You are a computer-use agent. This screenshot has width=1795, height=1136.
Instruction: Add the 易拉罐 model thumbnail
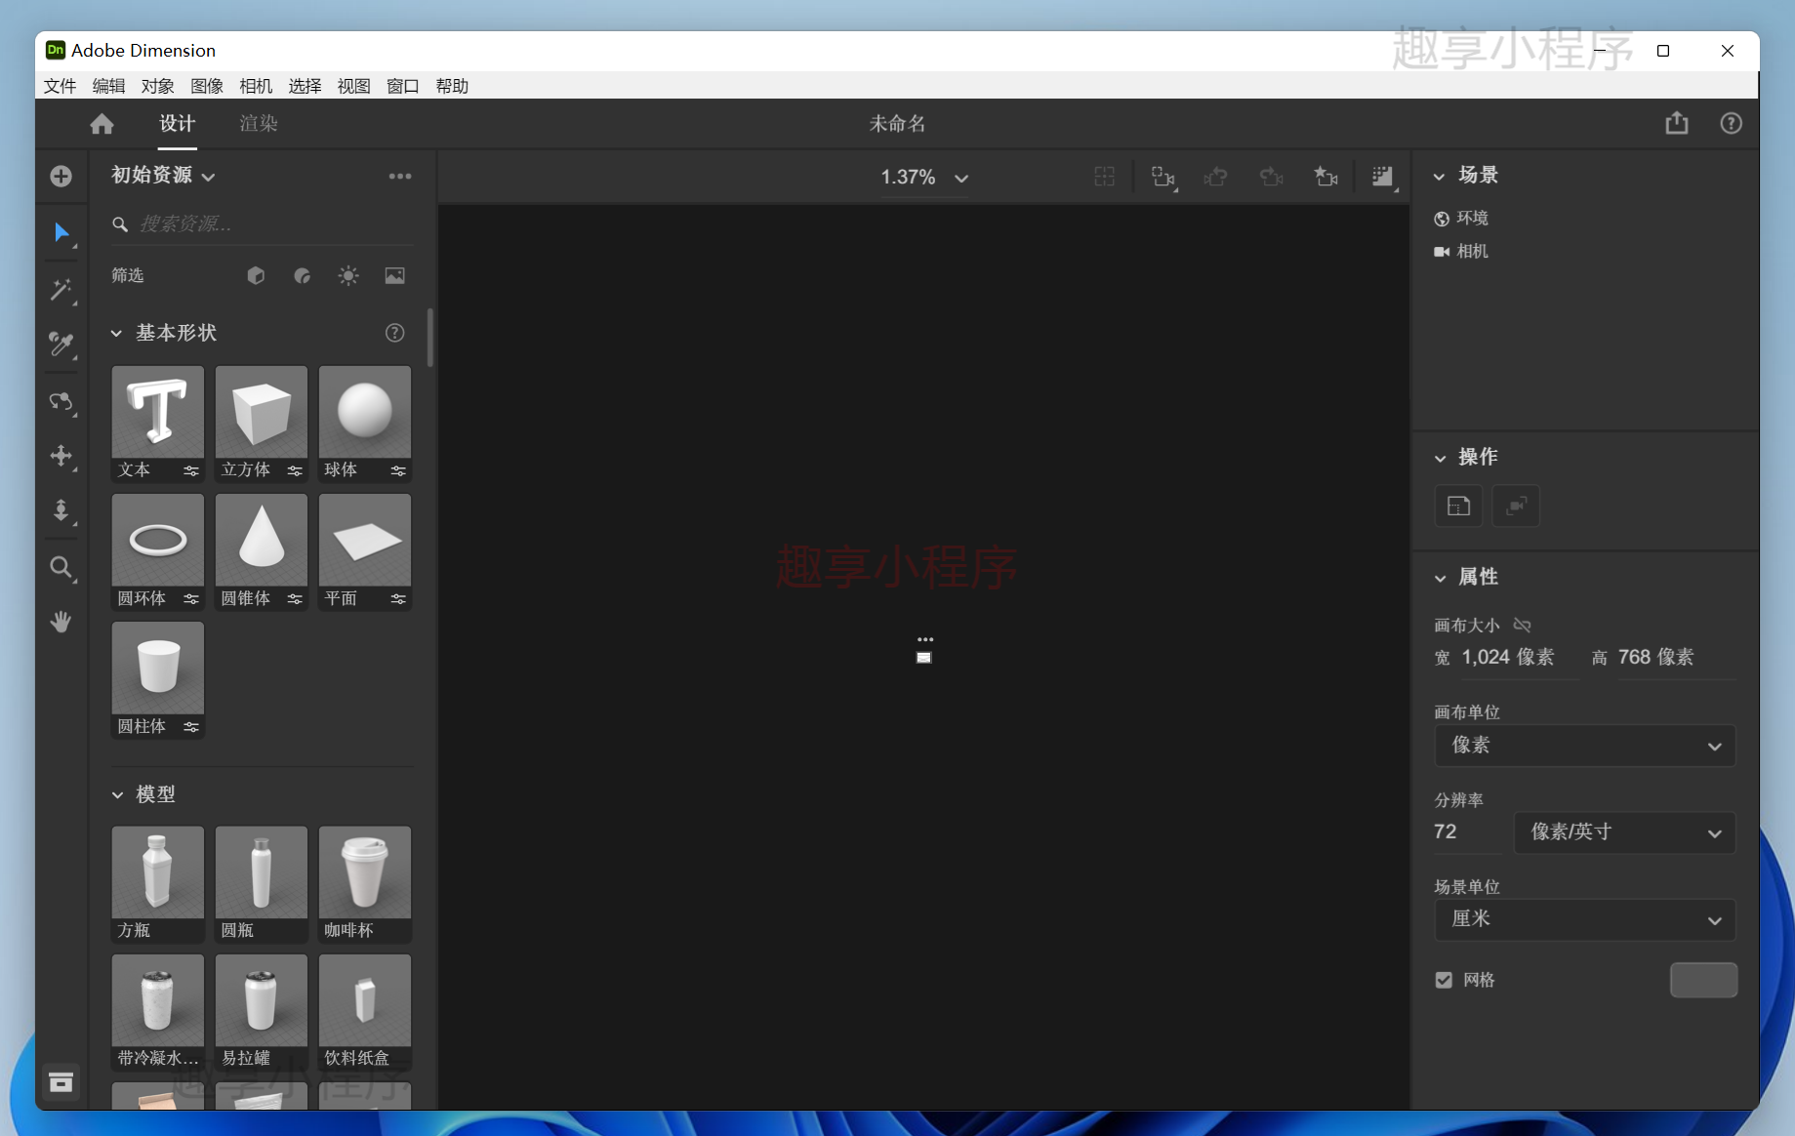click(262, 1000)
